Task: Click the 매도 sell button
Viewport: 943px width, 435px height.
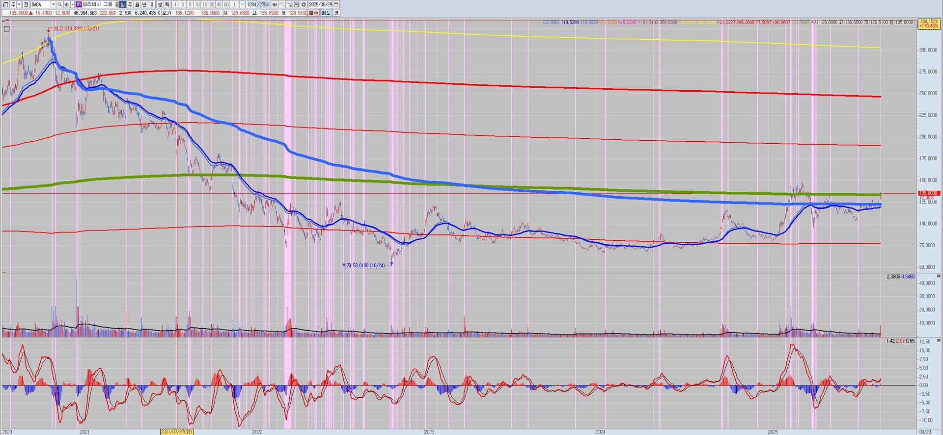Action: click(326, 13)
